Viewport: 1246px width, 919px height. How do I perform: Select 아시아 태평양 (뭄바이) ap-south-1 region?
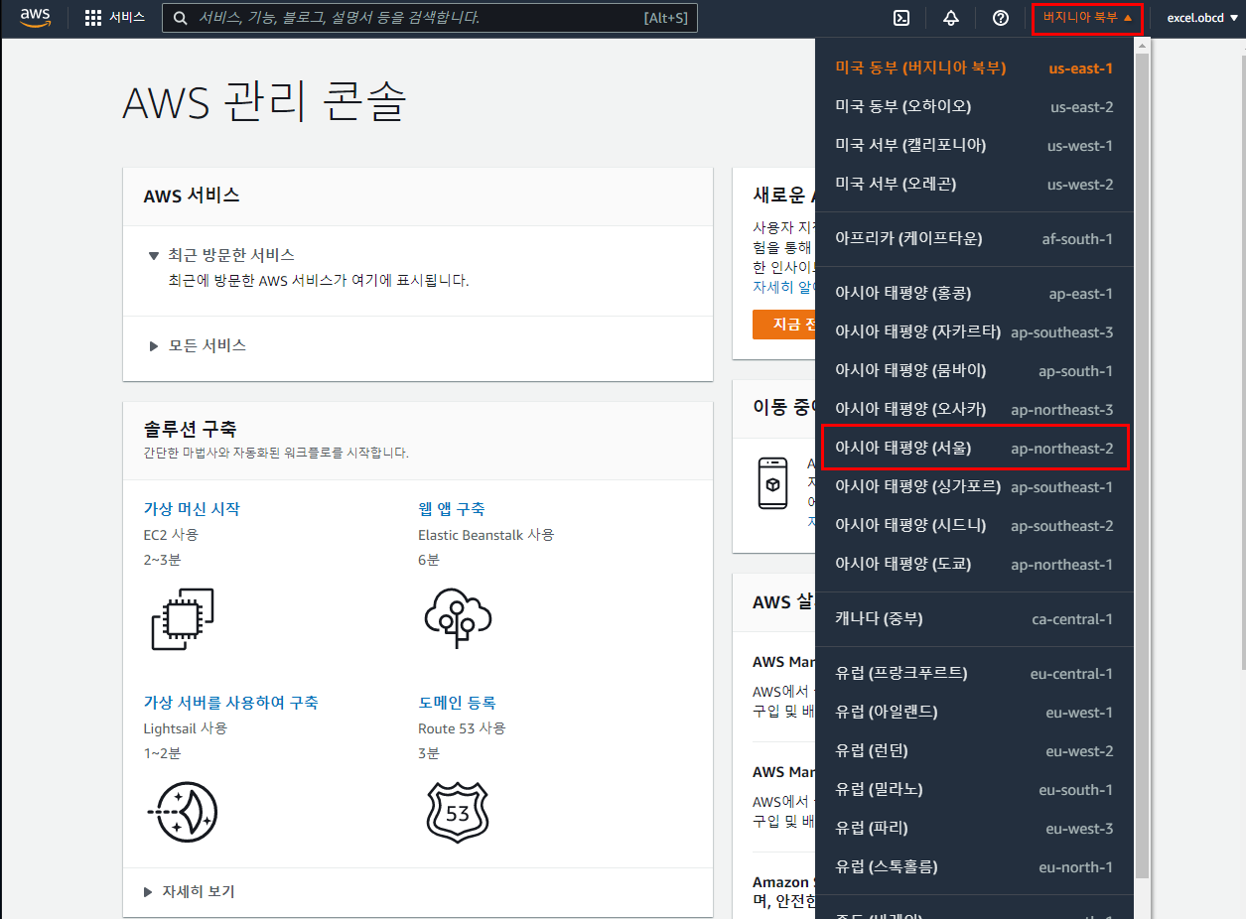point(974,370)
